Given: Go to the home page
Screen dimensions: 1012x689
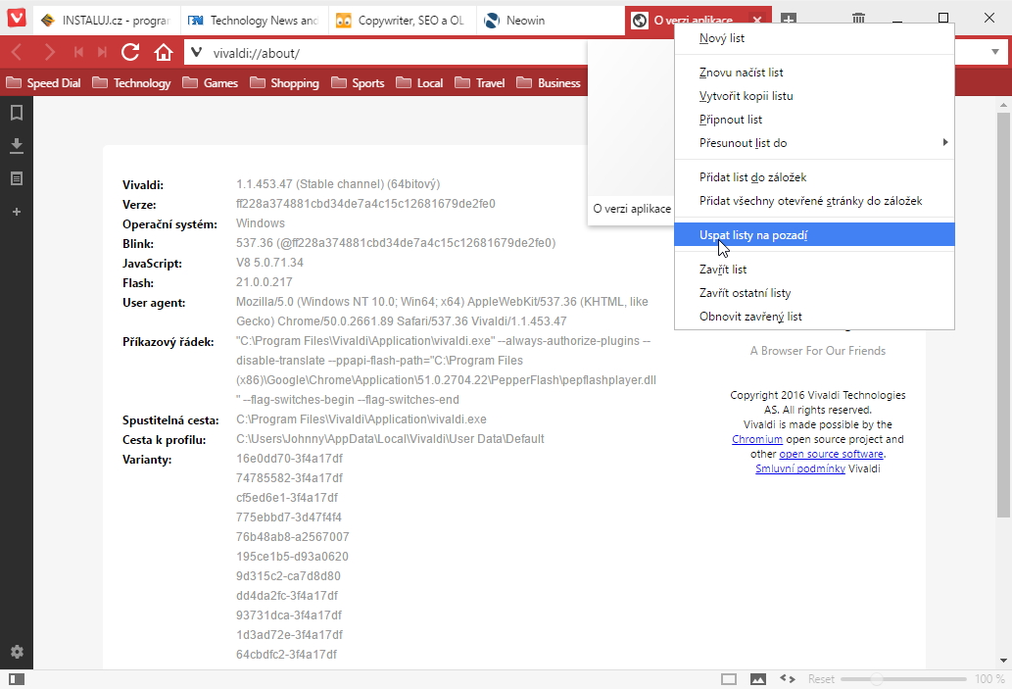Looking at the screenshot, I should coord(164,52).
